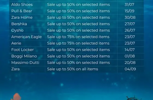Click the Oysho store name
This screenshot has width=153, height=100.
17,31
